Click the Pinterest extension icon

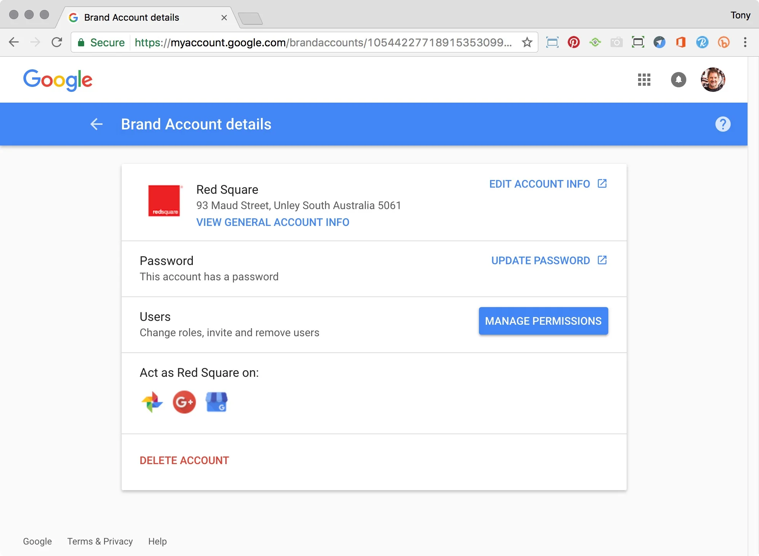pos(573,42)
